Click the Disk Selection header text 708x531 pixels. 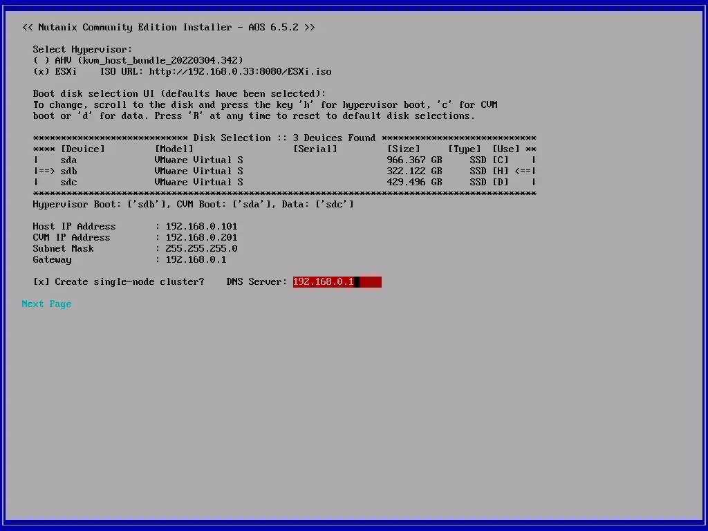click(284, 138)
